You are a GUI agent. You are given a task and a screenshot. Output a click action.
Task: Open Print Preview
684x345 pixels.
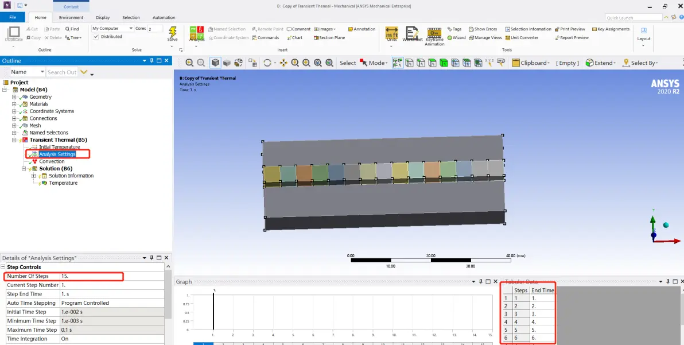(570, 29)
